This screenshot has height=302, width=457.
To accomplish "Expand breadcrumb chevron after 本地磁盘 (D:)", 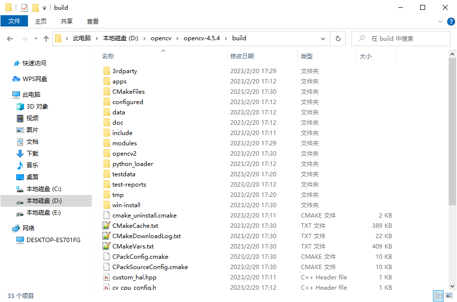I will pos(144,38).
